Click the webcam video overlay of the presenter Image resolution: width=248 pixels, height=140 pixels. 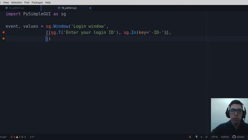[229, 116]
